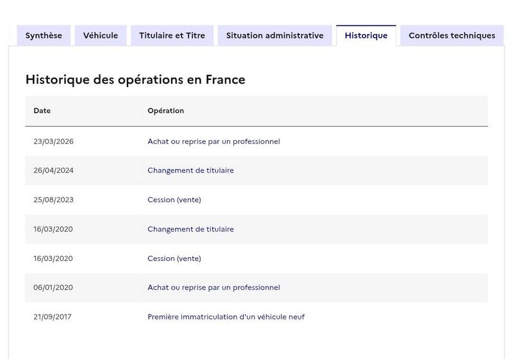Click the date 23/03/2026

tap(53, 141)
